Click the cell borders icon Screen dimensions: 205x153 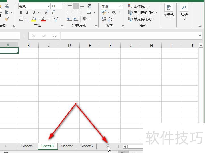(x=21, y=19)
